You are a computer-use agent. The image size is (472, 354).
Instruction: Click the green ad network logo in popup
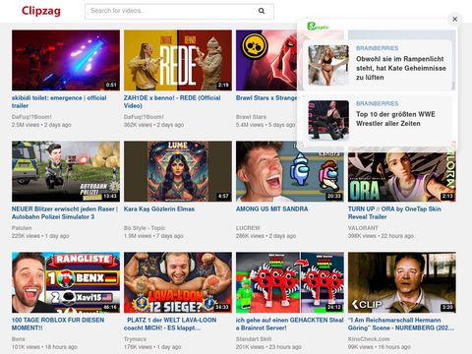[x=318, y=27]
